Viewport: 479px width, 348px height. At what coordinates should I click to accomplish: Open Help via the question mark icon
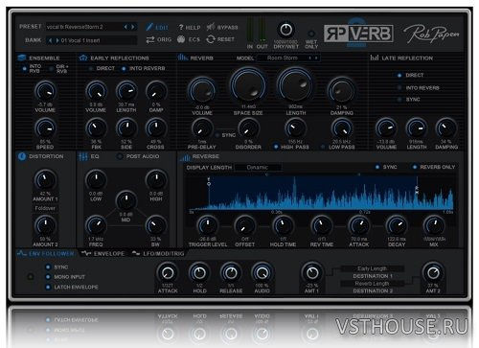pos(181,27)
